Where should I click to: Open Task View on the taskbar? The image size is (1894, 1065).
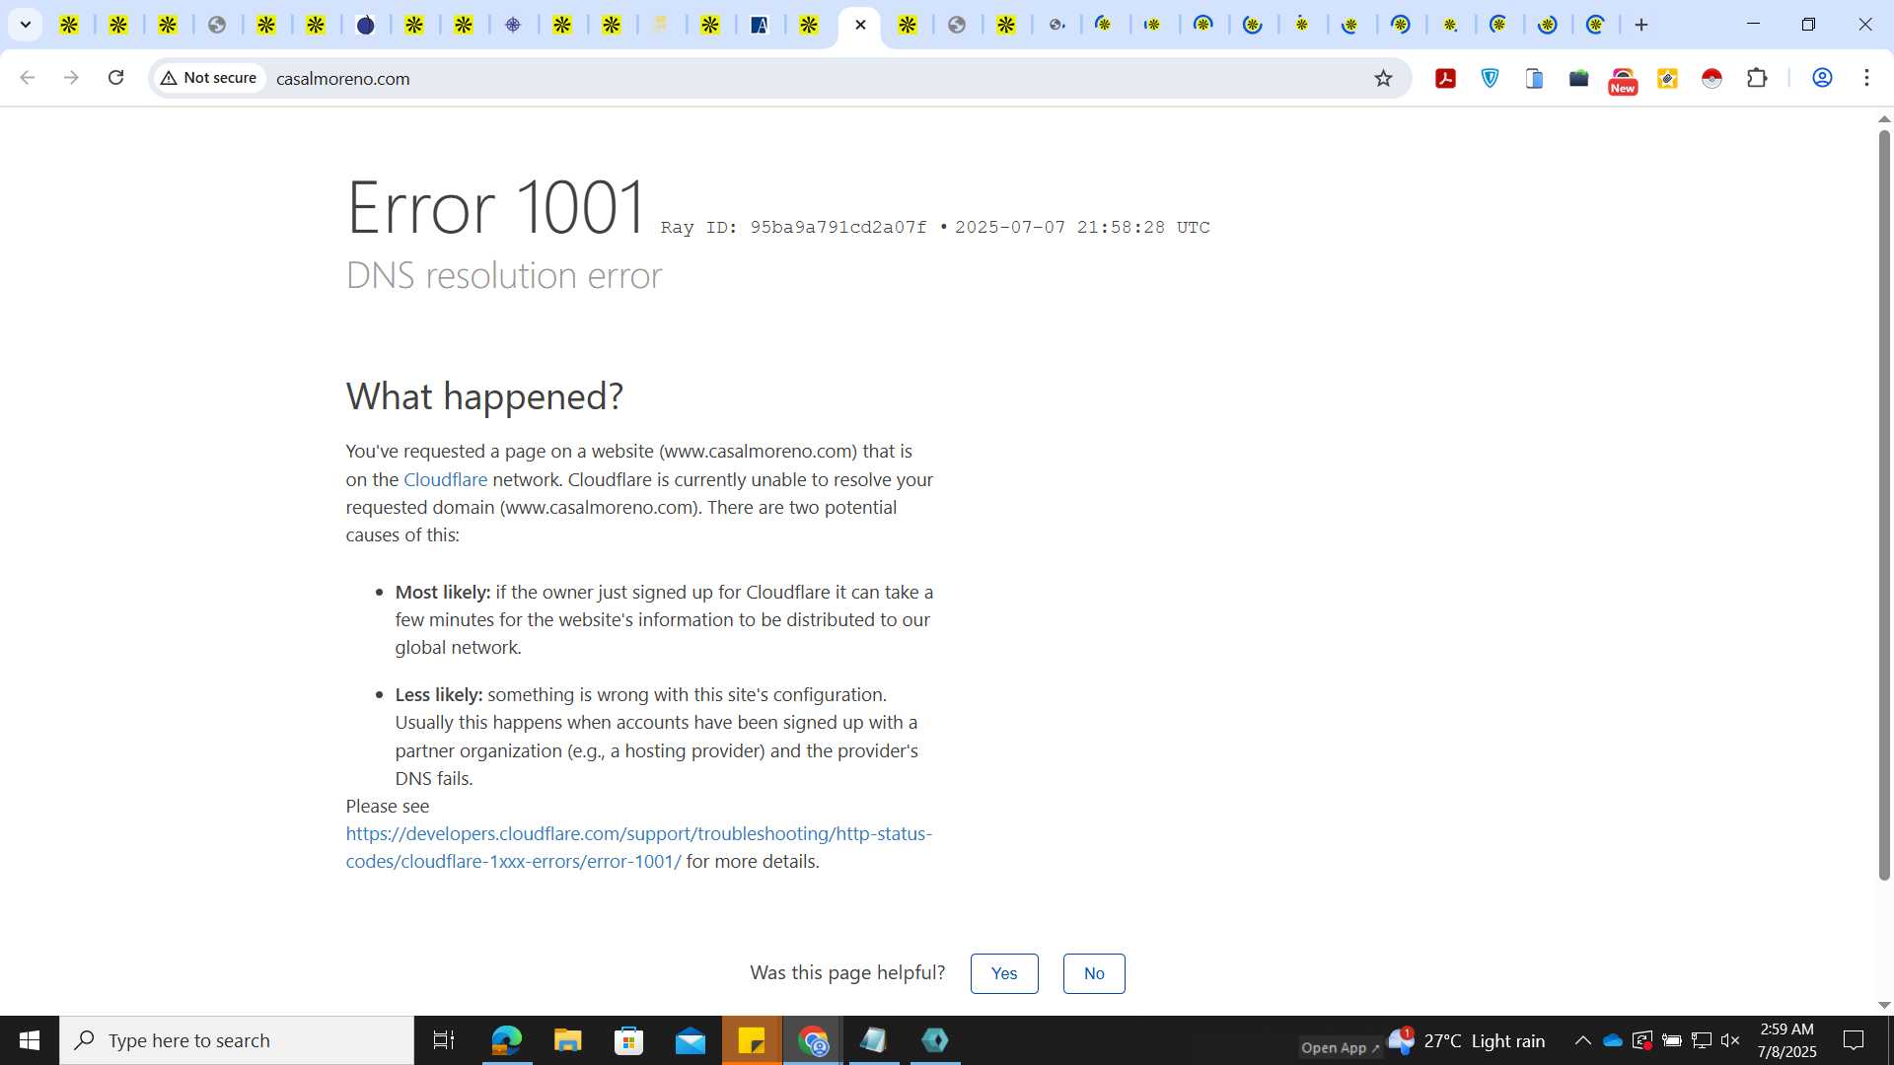tap(444, 1040)
